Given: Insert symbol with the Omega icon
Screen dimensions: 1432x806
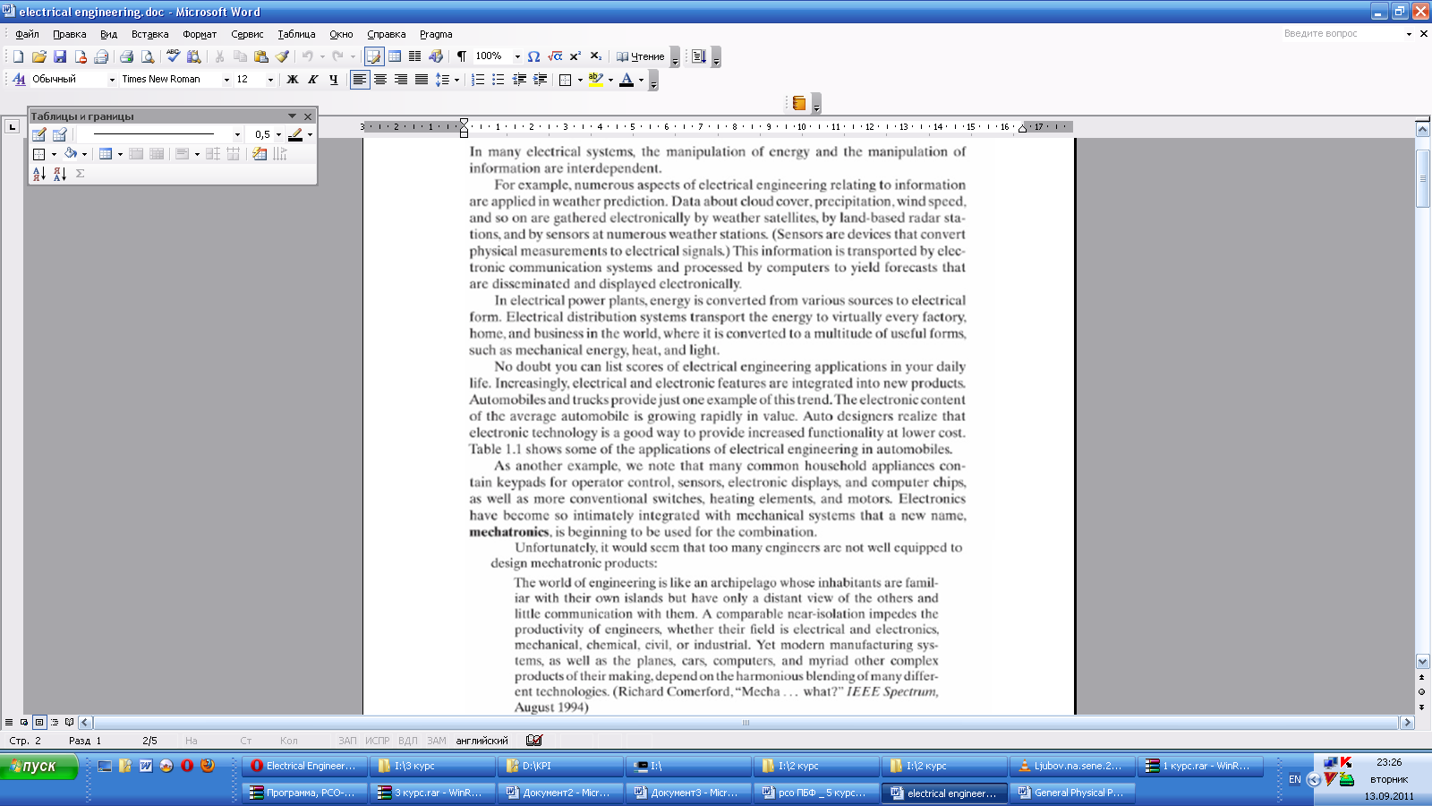Looking at the screenshot, I should (533, 56).
